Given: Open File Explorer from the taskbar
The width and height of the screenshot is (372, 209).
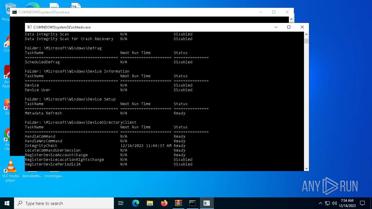Looking at the screenshot, I should click(150, 203).
